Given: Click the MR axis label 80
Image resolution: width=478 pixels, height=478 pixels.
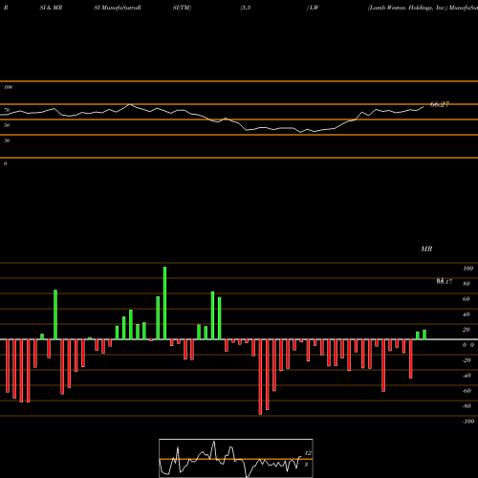Looking at the screenshot, I should click(467, 284).
